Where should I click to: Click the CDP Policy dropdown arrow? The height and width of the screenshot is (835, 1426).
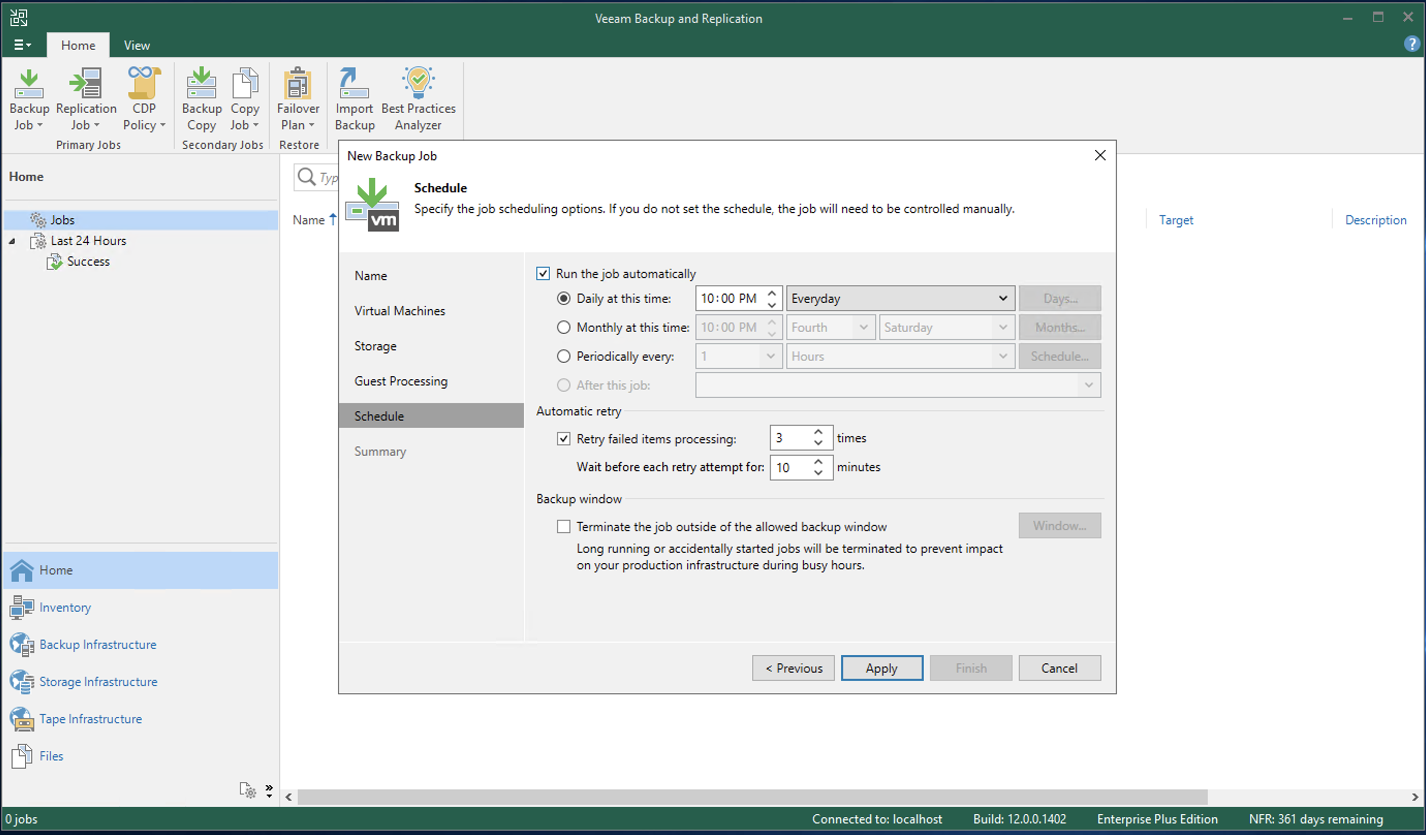pos(163,125)
